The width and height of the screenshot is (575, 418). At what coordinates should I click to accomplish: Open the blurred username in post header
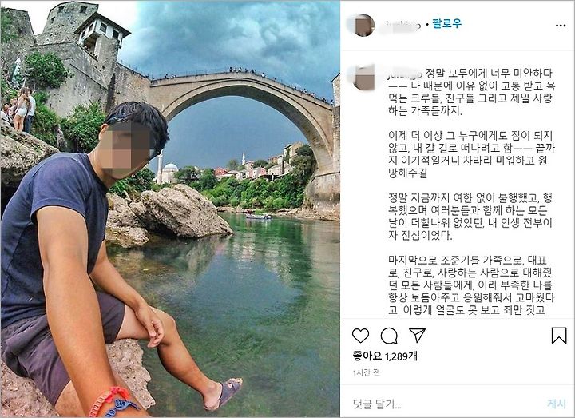[402, 26]
